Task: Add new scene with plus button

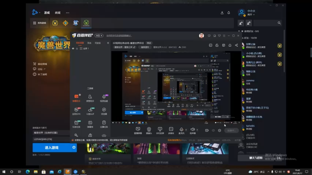Action: pos(108,43)
